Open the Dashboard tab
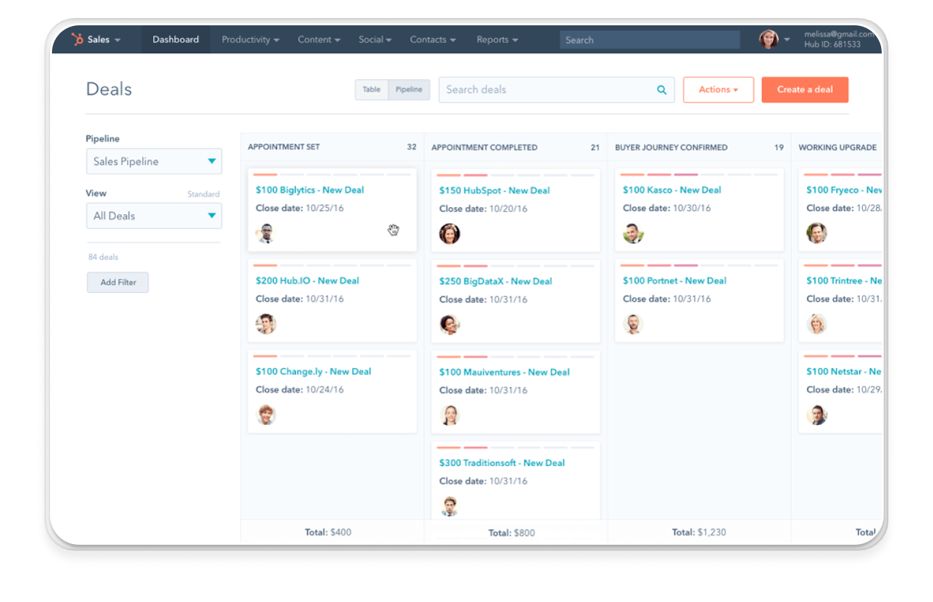Image resolution: width=933 pixels, height=602 pixels. coord(176,39)
